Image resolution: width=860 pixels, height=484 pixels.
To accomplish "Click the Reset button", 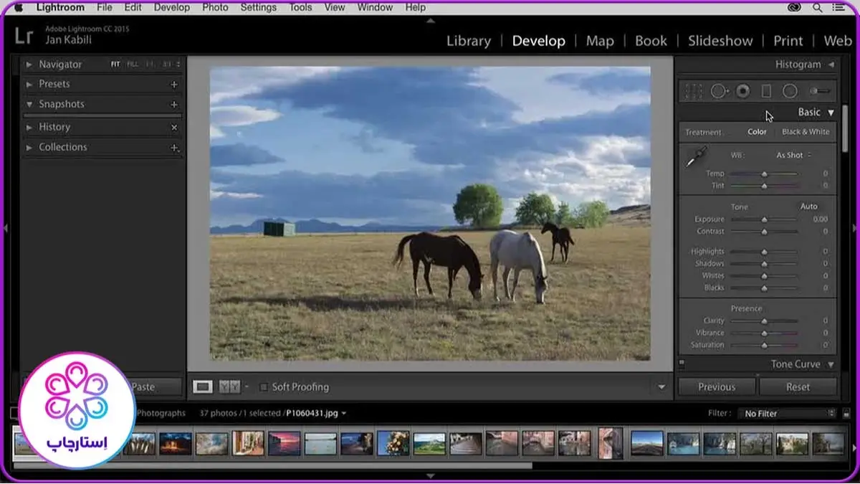I will coord(798,387).
